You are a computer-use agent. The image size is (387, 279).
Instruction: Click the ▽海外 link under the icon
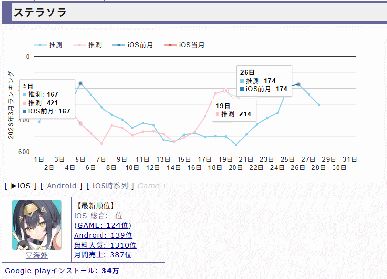pos(37,255)
